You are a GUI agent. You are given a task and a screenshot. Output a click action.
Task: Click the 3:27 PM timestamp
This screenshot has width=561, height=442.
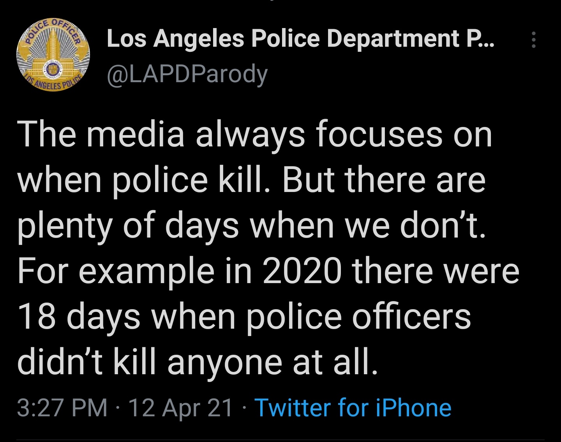click(62, 408)
